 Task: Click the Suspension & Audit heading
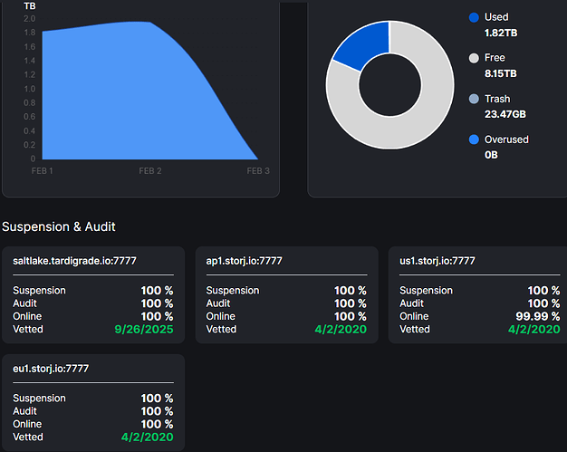tap(59, 226)
